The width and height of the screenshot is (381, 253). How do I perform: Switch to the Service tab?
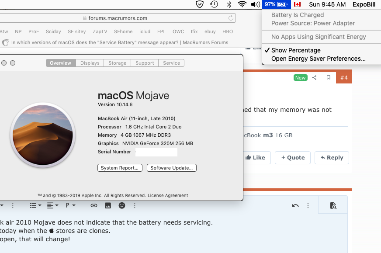click(171, 63)
